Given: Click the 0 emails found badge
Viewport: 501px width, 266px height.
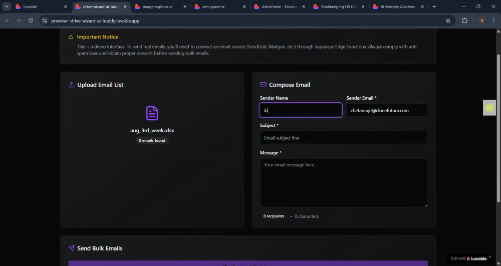Looking at the screenshot, I should click(x=152, y=140).
